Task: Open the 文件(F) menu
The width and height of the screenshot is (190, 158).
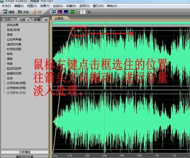Action: pos(6,6)
